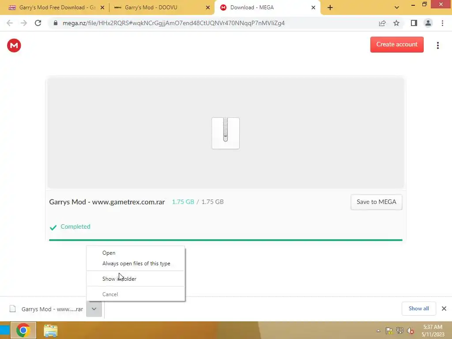Click Chrome browser back arrow

[10, 23]
